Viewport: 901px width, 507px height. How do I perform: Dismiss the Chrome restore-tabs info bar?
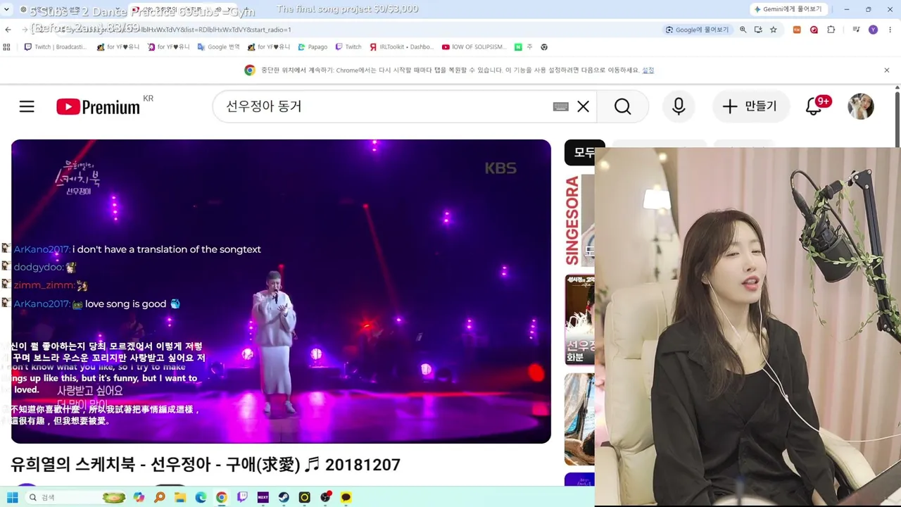point(886,70)
